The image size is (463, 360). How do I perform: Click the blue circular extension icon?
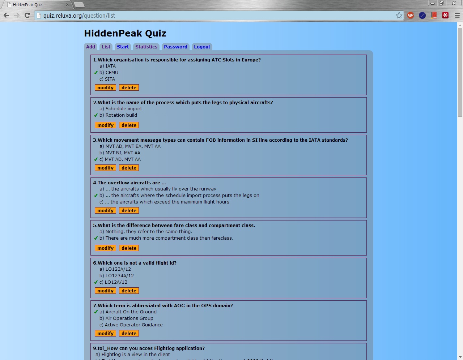(422, 15)
